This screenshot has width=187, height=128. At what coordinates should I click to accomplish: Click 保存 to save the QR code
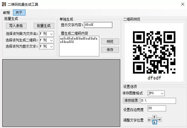coord(110,50)
